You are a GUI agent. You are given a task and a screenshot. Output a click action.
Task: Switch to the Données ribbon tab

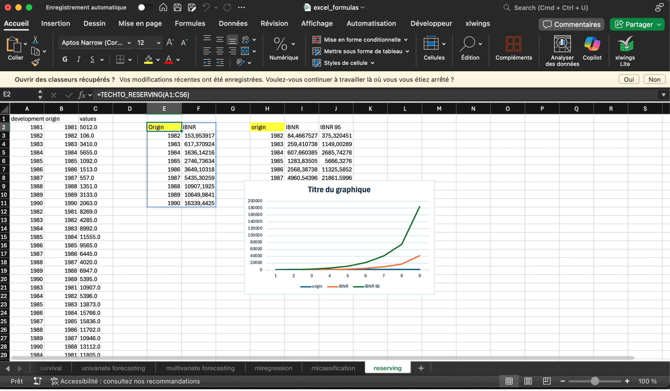coord(233,23)
